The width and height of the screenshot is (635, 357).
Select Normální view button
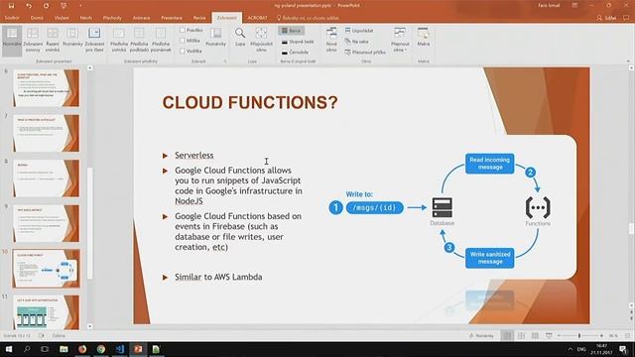pyautogui.click(x=12, y=40)
